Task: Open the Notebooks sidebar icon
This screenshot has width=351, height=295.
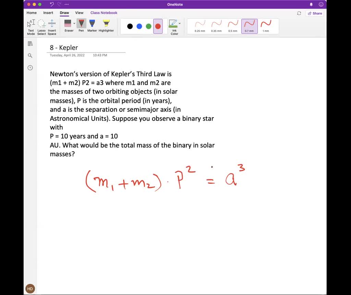Action: pyautogui.click(x=30, y=43)
